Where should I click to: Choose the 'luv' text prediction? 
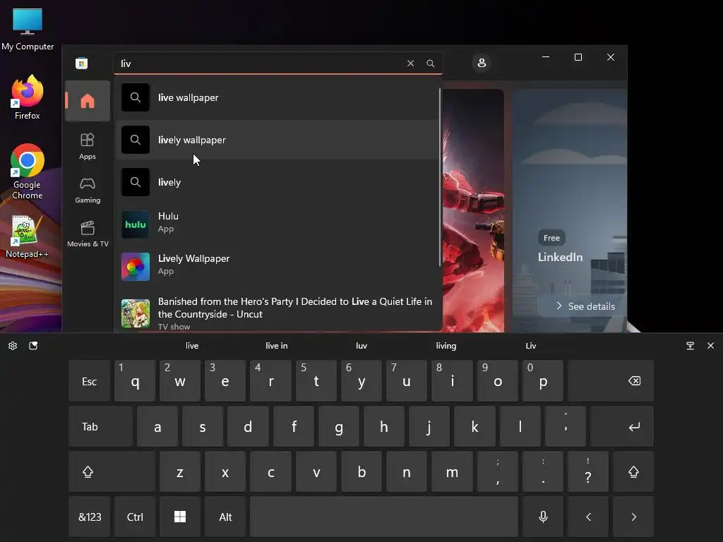coord(361,346)
